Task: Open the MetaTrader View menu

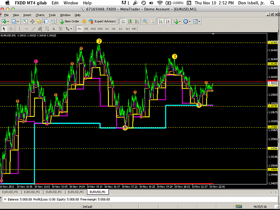Action: pos(16,15)
